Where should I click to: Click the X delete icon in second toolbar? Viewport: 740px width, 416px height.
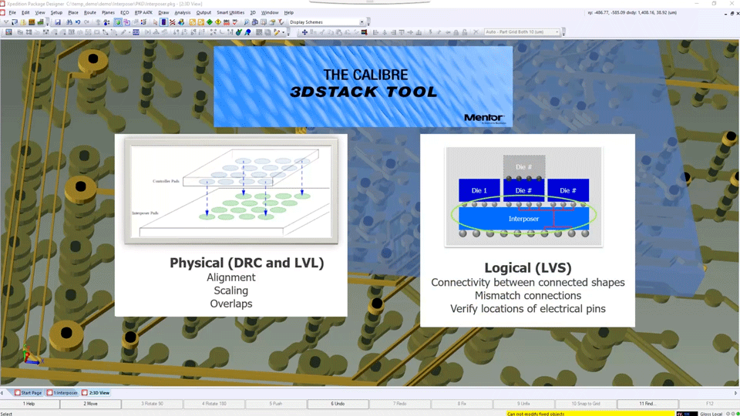(x=476, y=32)
